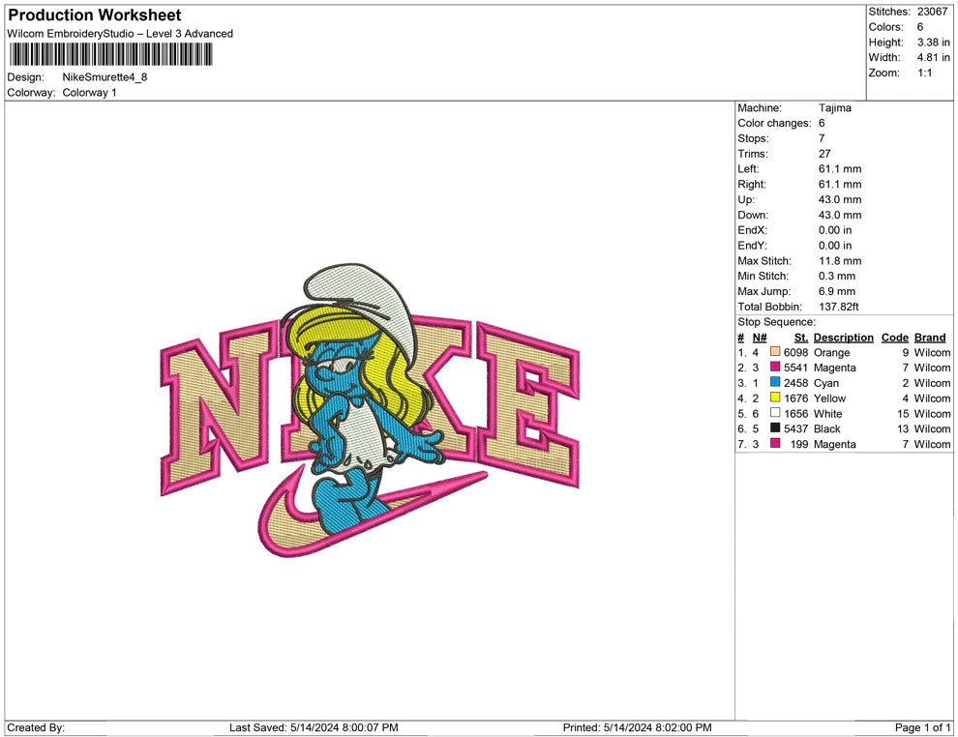The image size is (958, 737).
Task: Click the Yellow color swatch in stop 4
Action: (775, 398)
